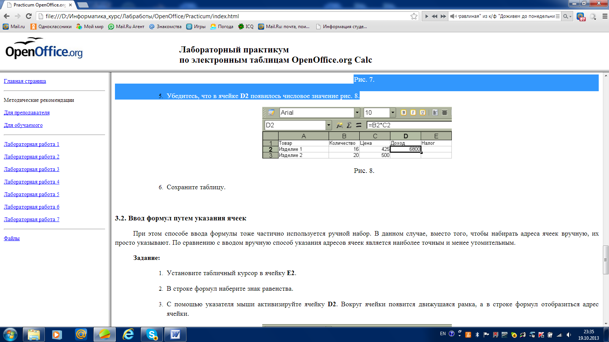Image resolution: width=609 pixels, height=342 pixels.
Task: Open Лабораторная работа 5
Action: 32,194
